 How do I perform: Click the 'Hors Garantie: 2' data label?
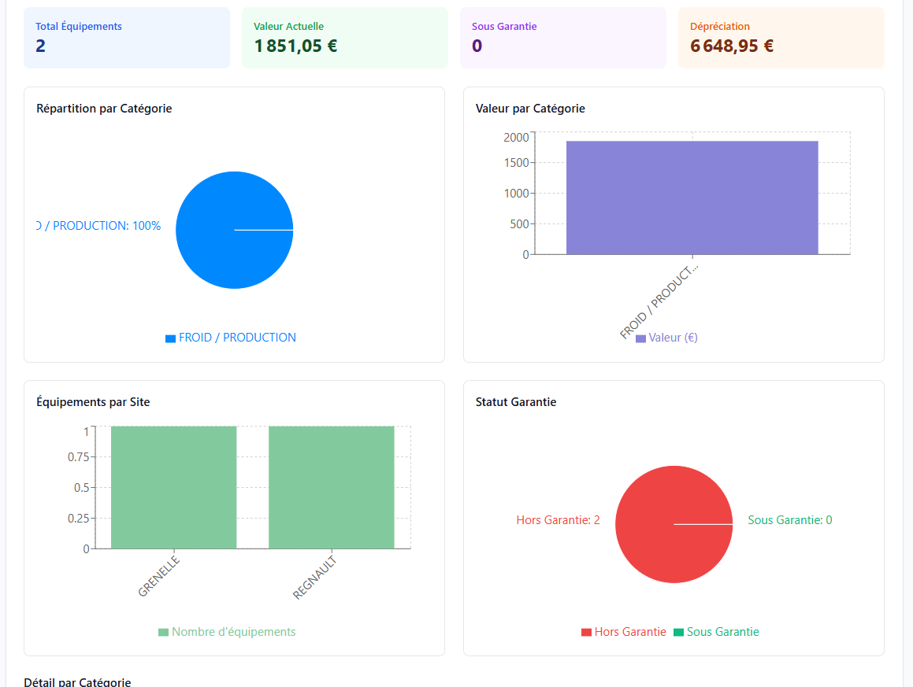558,520
